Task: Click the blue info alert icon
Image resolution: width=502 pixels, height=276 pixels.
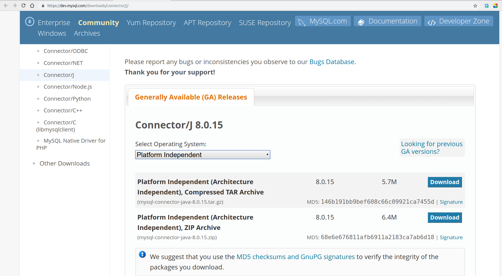Action: [142, 254]
